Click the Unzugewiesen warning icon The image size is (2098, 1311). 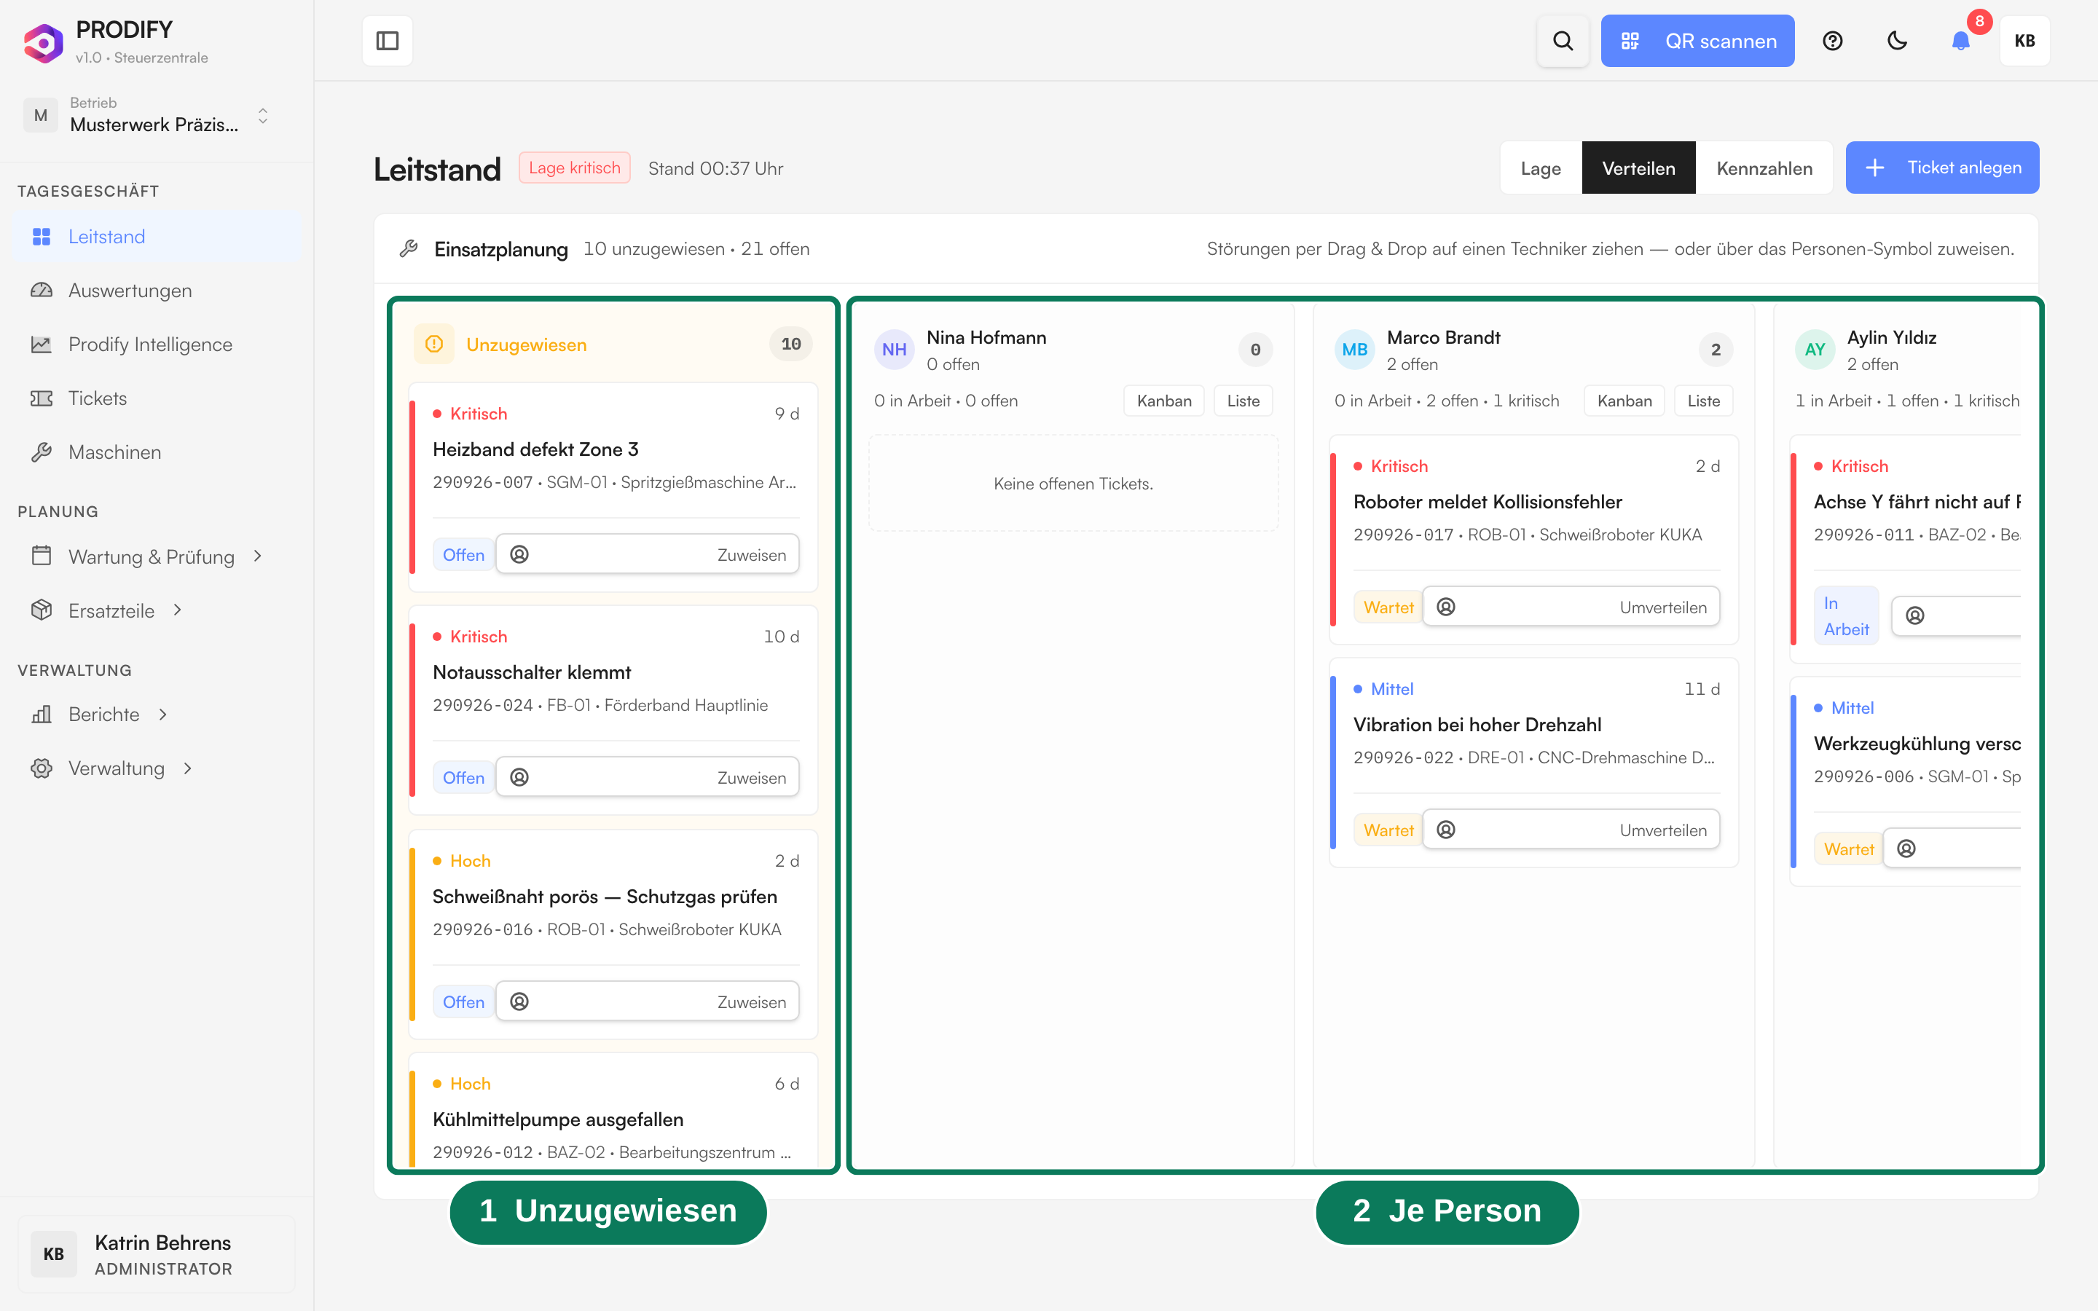pos(434,345)
